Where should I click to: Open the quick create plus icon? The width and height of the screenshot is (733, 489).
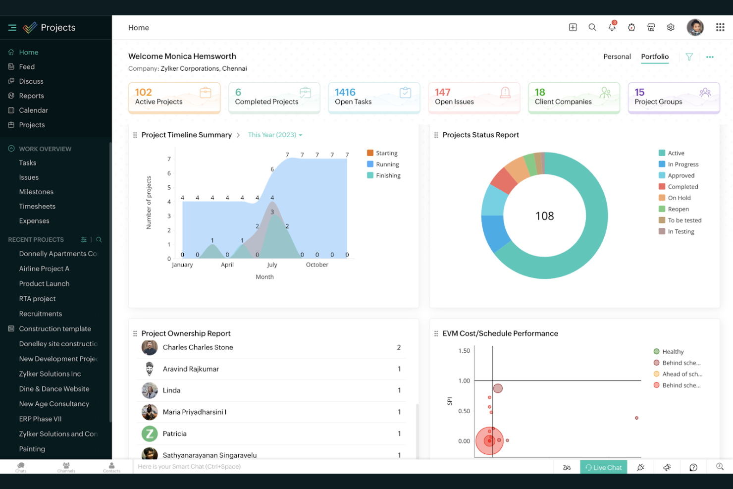pyautogui.click(x=573, y=27)
